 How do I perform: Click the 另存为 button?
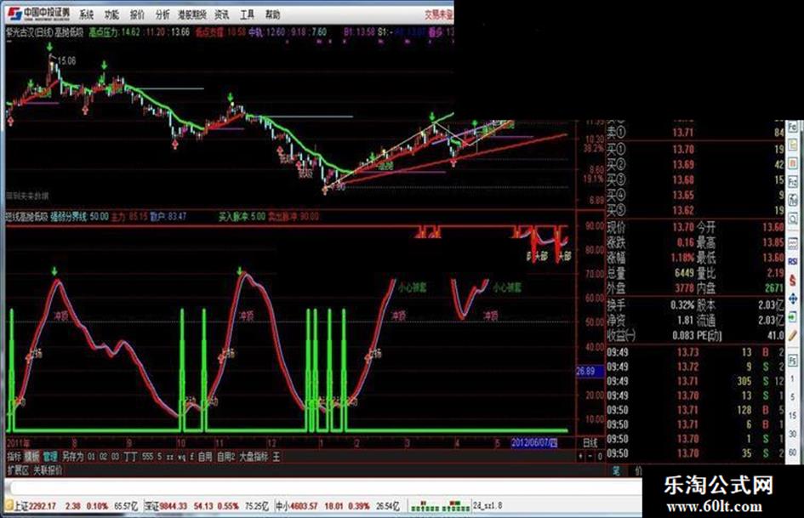point(72,456)
